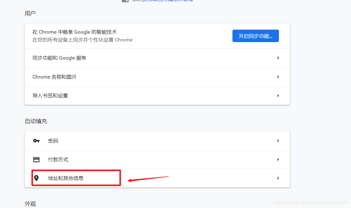The width and height of the screenshot is (351, 208).
Task: Select the 同步功能和 Google 服务 label
Action: pyautogui.click(x=59, y=58)
